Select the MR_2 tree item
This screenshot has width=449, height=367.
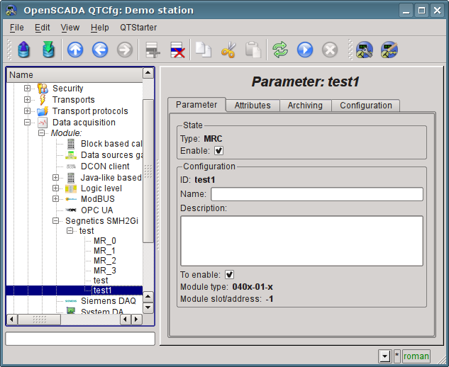click(x=104, y=261)
